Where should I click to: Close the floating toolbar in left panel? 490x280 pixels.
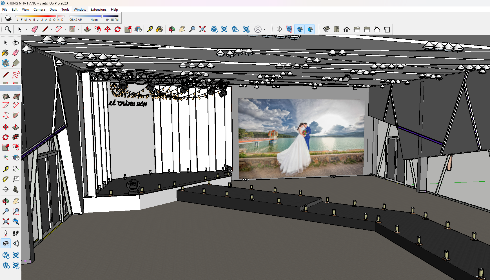(x=18, y=88)
